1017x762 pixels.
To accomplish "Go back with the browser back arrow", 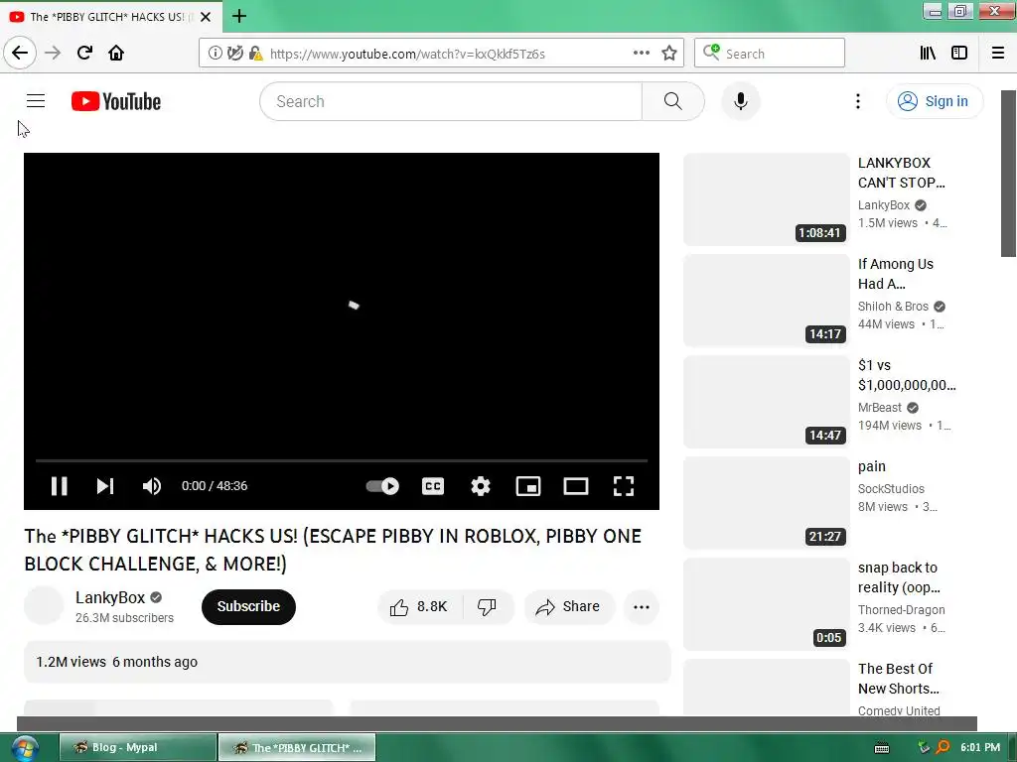I will click(20, 53).
